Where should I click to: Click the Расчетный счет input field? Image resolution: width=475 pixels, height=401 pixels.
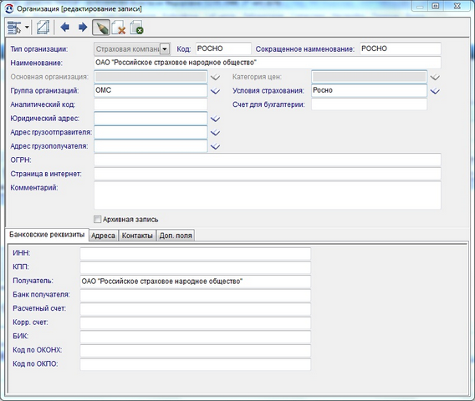pyautogui.click(x=196, y=309)
